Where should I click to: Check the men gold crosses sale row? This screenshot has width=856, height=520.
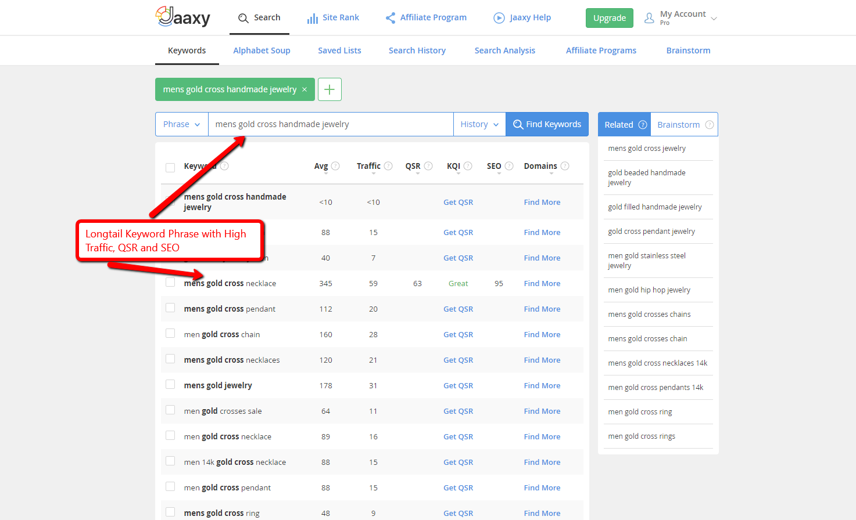170,410
